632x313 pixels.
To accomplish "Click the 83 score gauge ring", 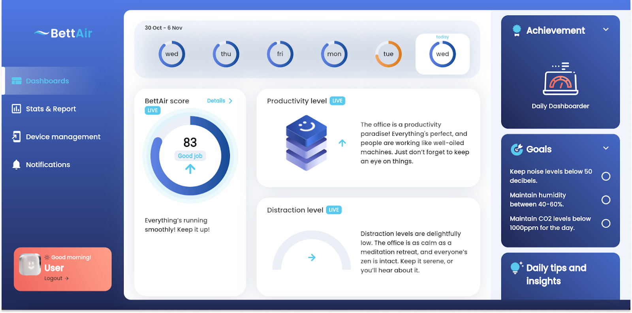I will (x=190, y=156).
